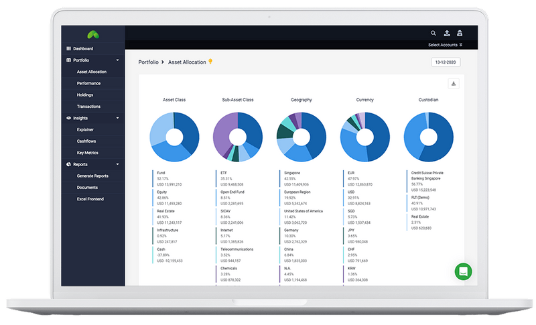Click the Portfolio breadcrumb link

tap(148, 62)
